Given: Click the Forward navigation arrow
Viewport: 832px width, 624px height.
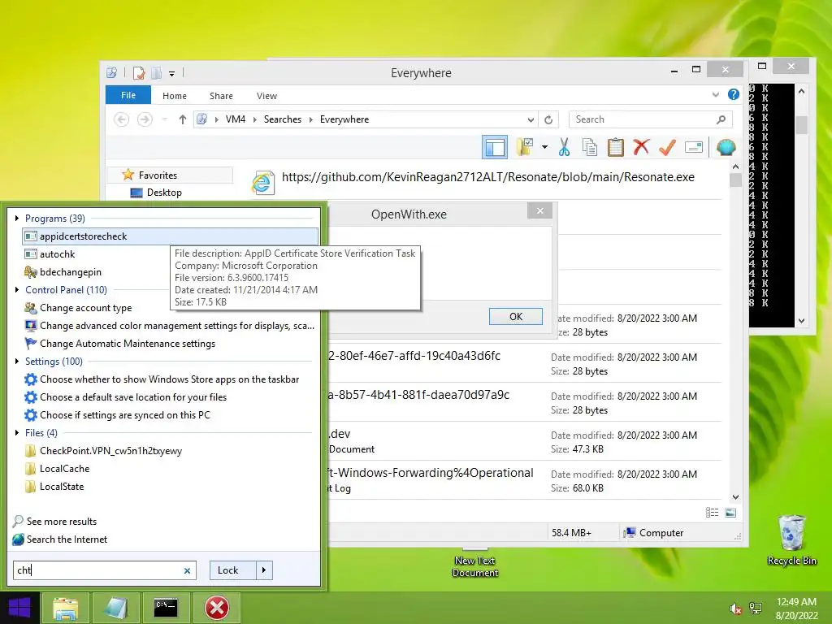Looking at the screenshot, I should tap(145, 120).
